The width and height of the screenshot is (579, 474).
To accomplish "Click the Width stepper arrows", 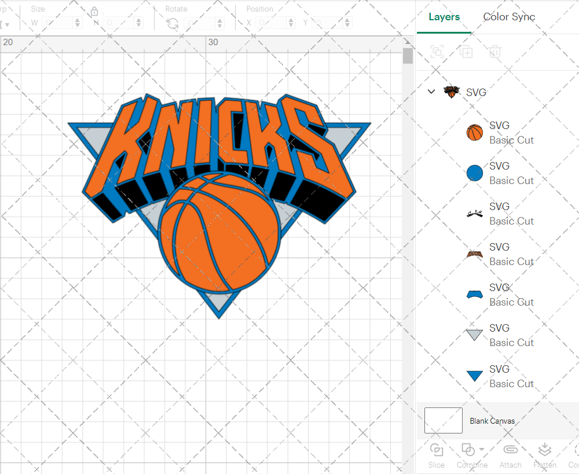I will (x=78, y=23).
